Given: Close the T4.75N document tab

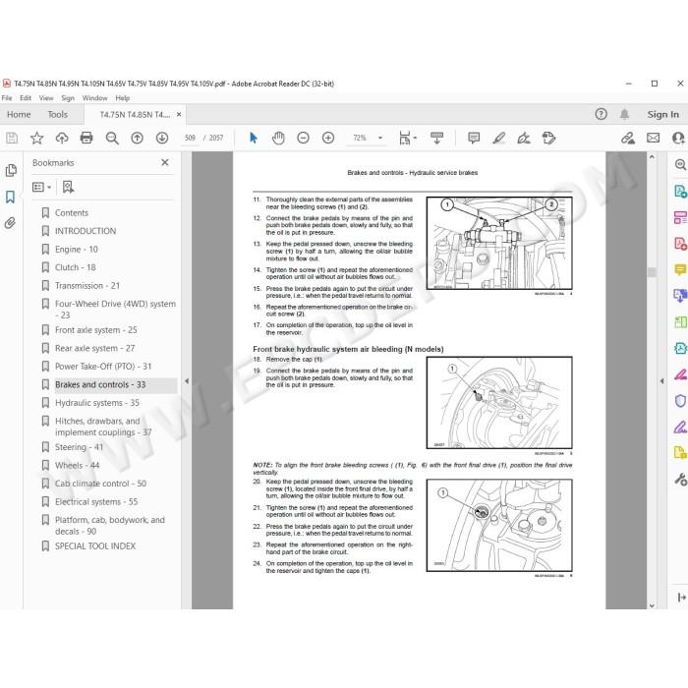Looking at the screenshot, I should (179, 115).
